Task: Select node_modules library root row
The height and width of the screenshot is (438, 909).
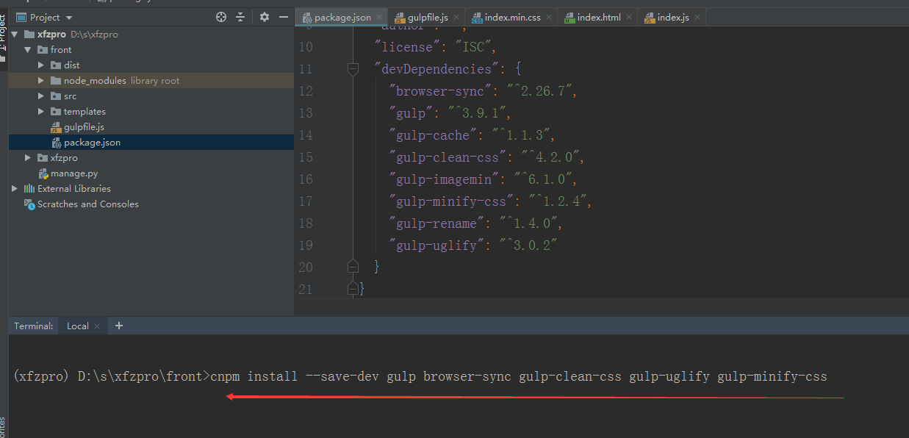Action: coord(151,81)
